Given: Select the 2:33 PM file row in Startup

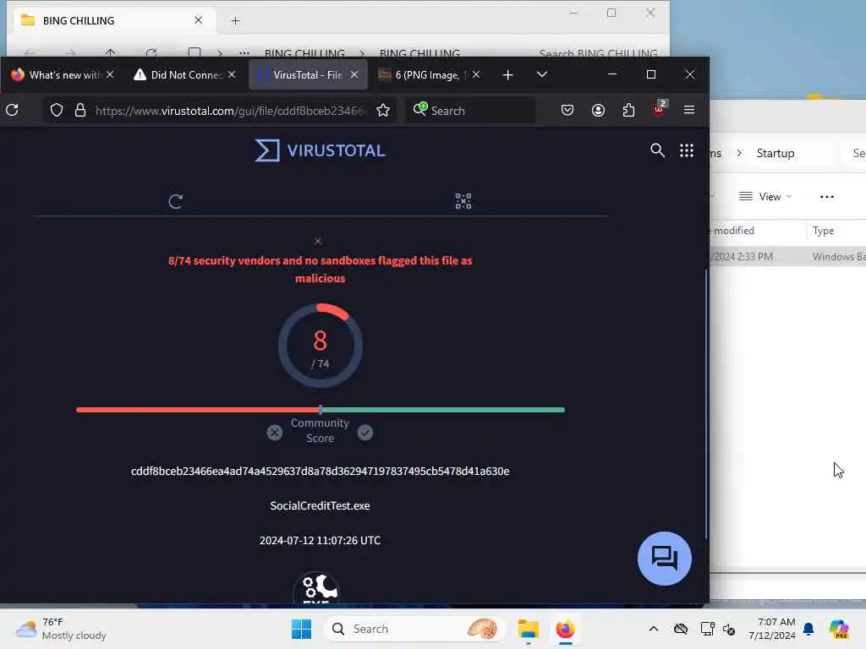Looking at the screenshot, I should (787, 257).
